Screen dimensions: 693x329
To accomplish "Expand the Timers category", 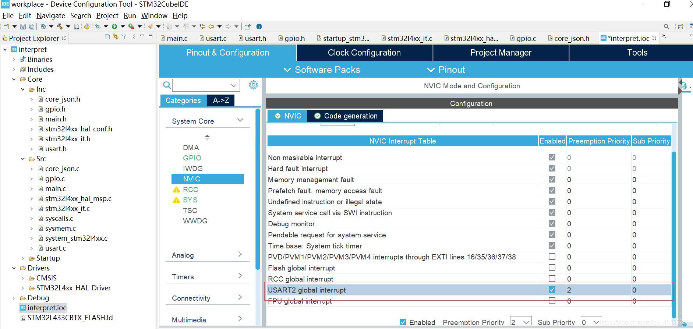I will 240,276.
